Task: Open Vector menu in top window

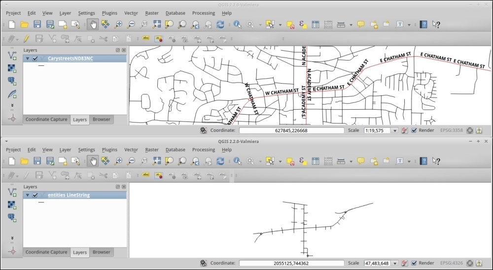Action: tap(131, 13)
